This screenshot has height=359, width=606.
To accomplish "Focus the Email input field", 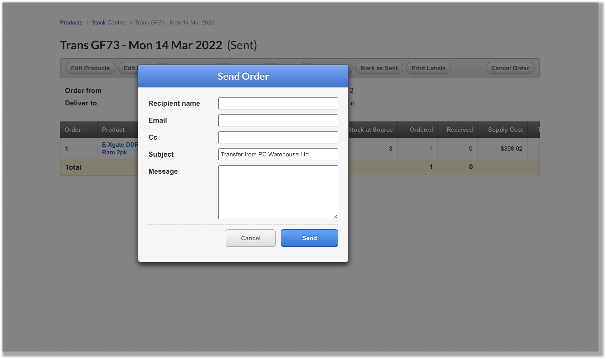I will [x=278, y=120].
